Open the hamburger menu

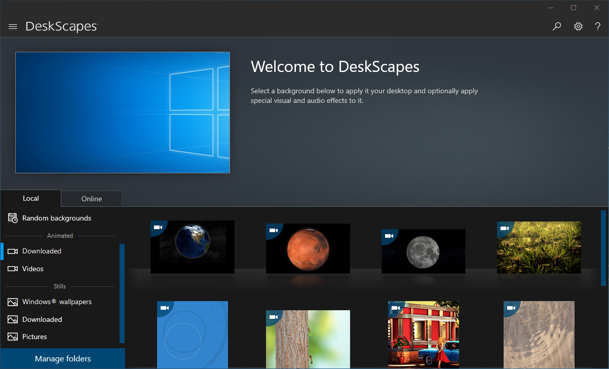coord(13,27)
